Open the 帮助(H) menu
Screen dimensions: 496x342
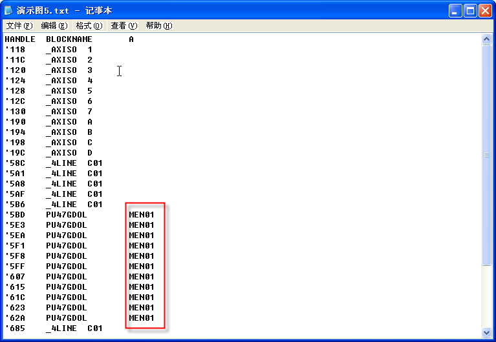tap(158, 26)
